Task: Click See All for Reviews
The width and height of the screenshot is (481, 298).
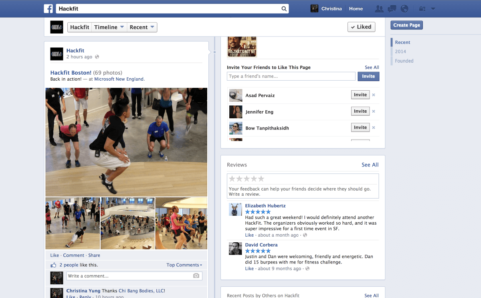Action: point(370,165)
